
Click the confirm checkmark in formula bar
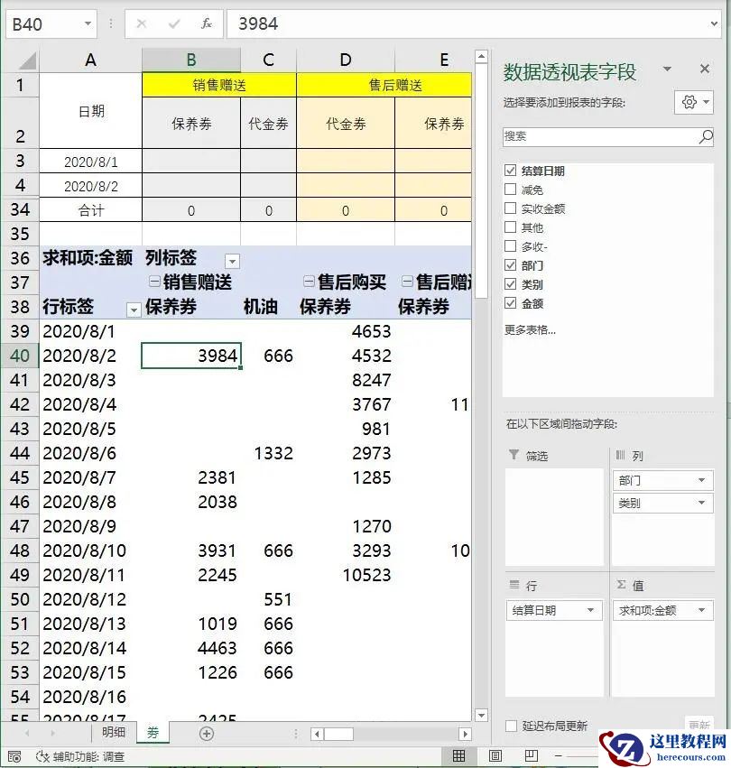174,23
